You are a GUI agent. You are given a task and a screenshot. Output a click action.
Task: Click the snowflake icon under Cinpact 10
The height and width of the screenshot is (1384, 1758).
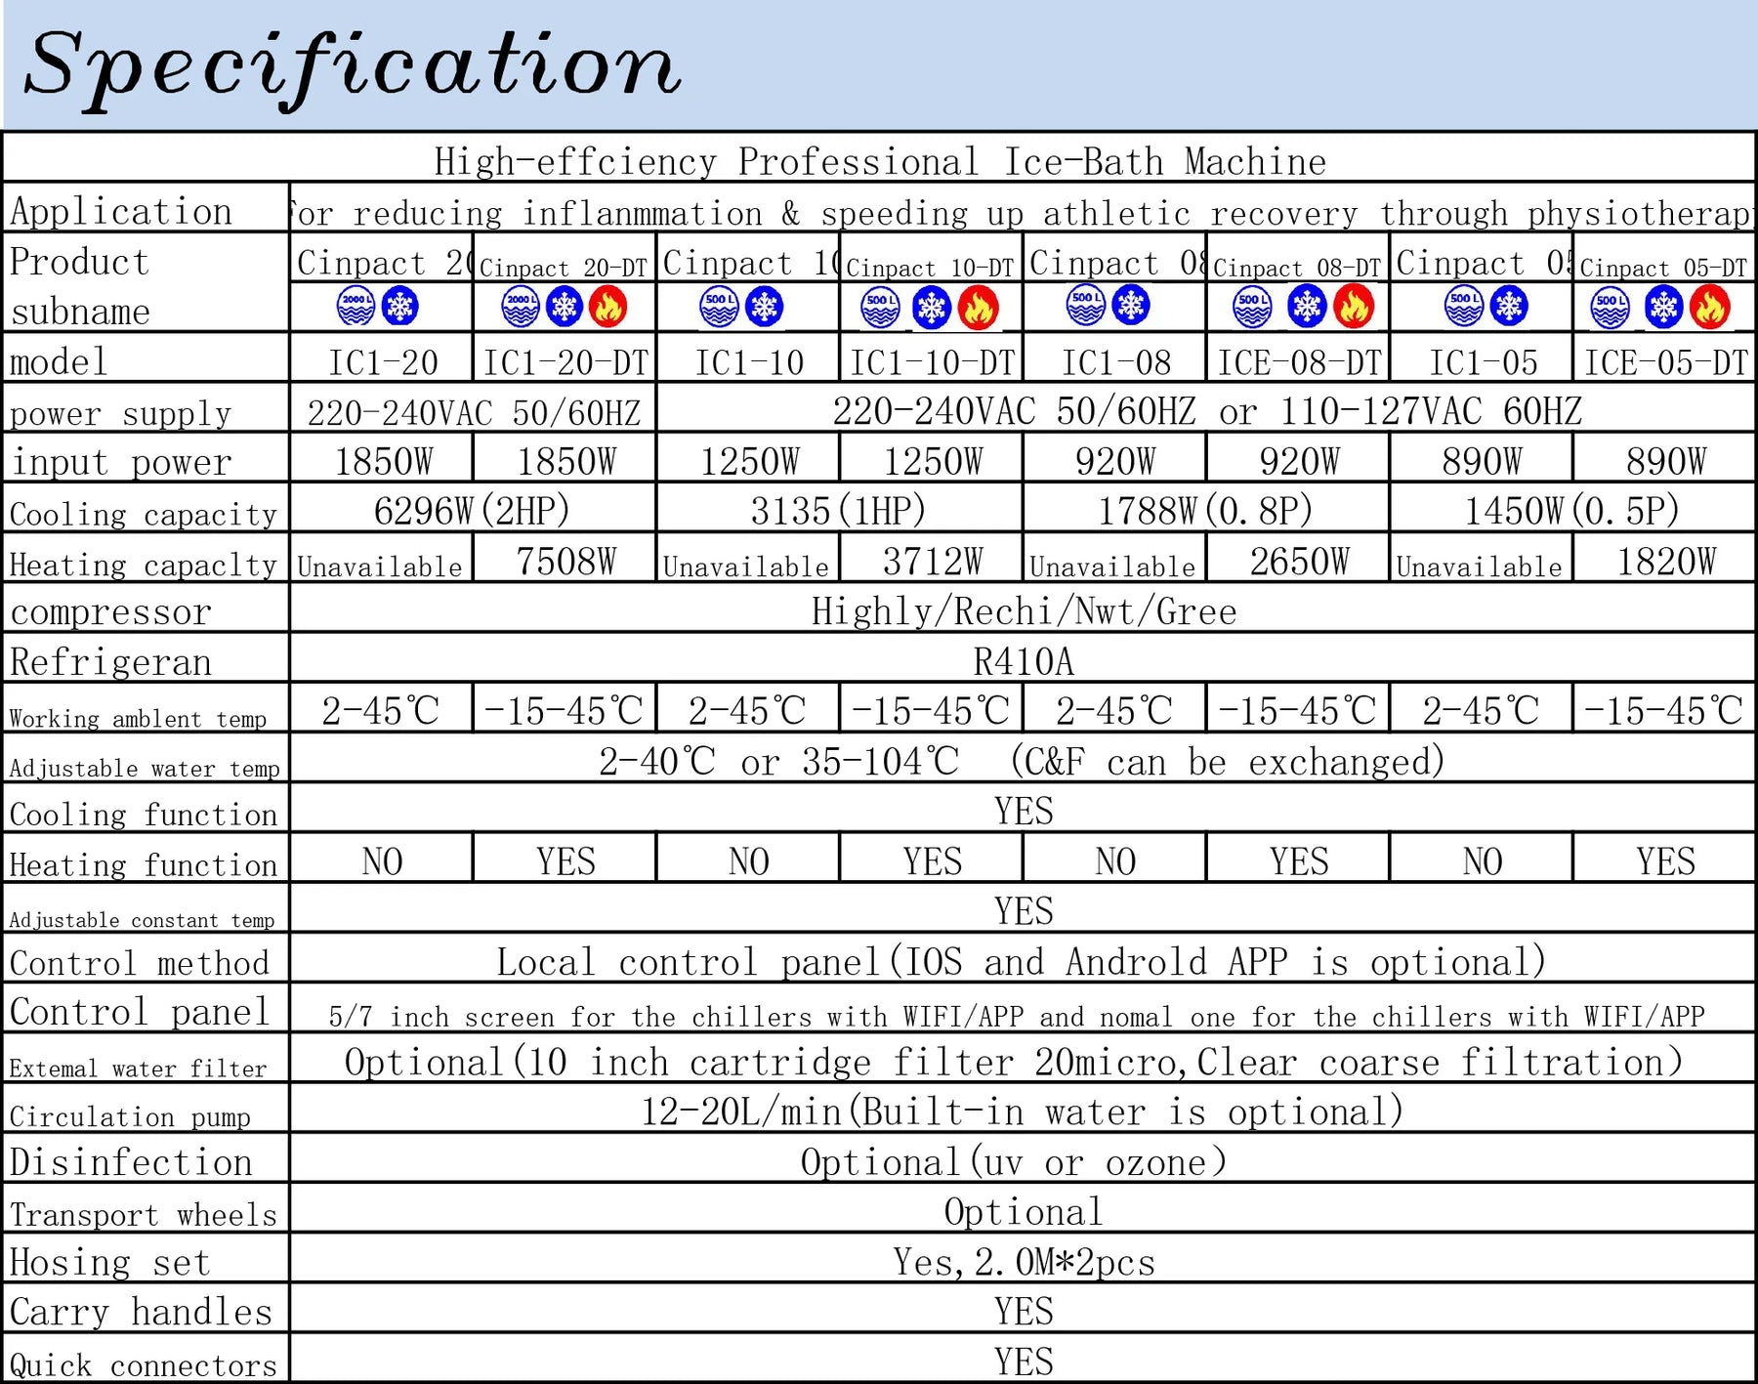tap(764, 307)
